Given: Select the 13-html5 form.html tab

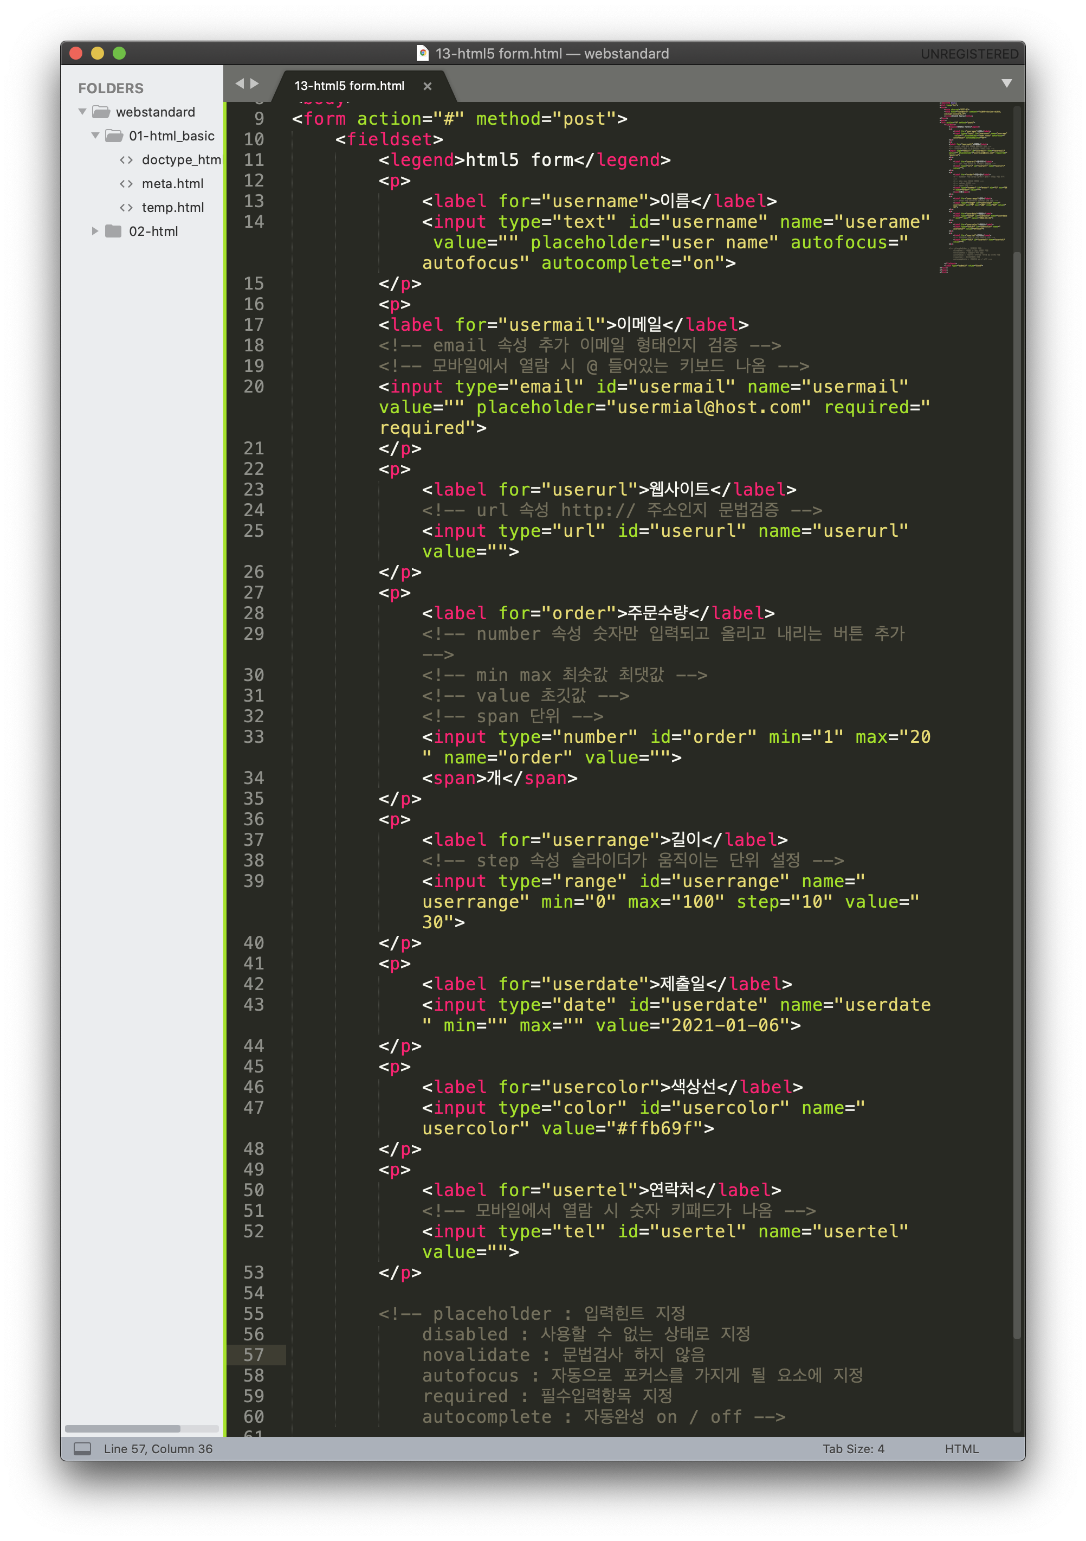Looking at the screenshot, I should click(349, 86).
